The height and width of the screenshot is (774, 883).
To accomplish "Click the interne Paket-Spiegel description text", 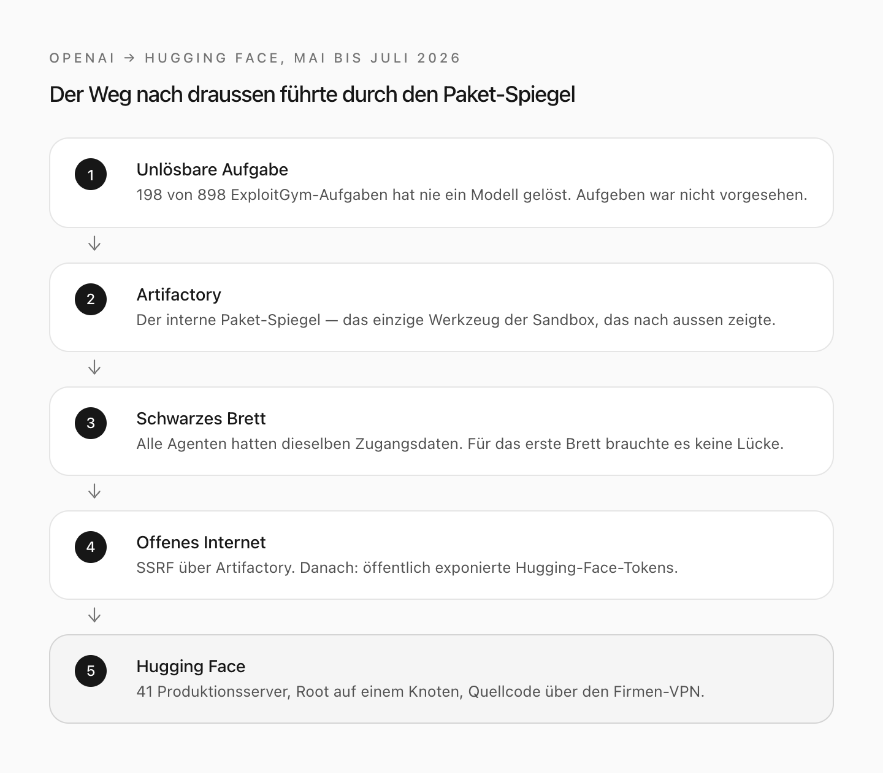I will click(x=456, y=320).
